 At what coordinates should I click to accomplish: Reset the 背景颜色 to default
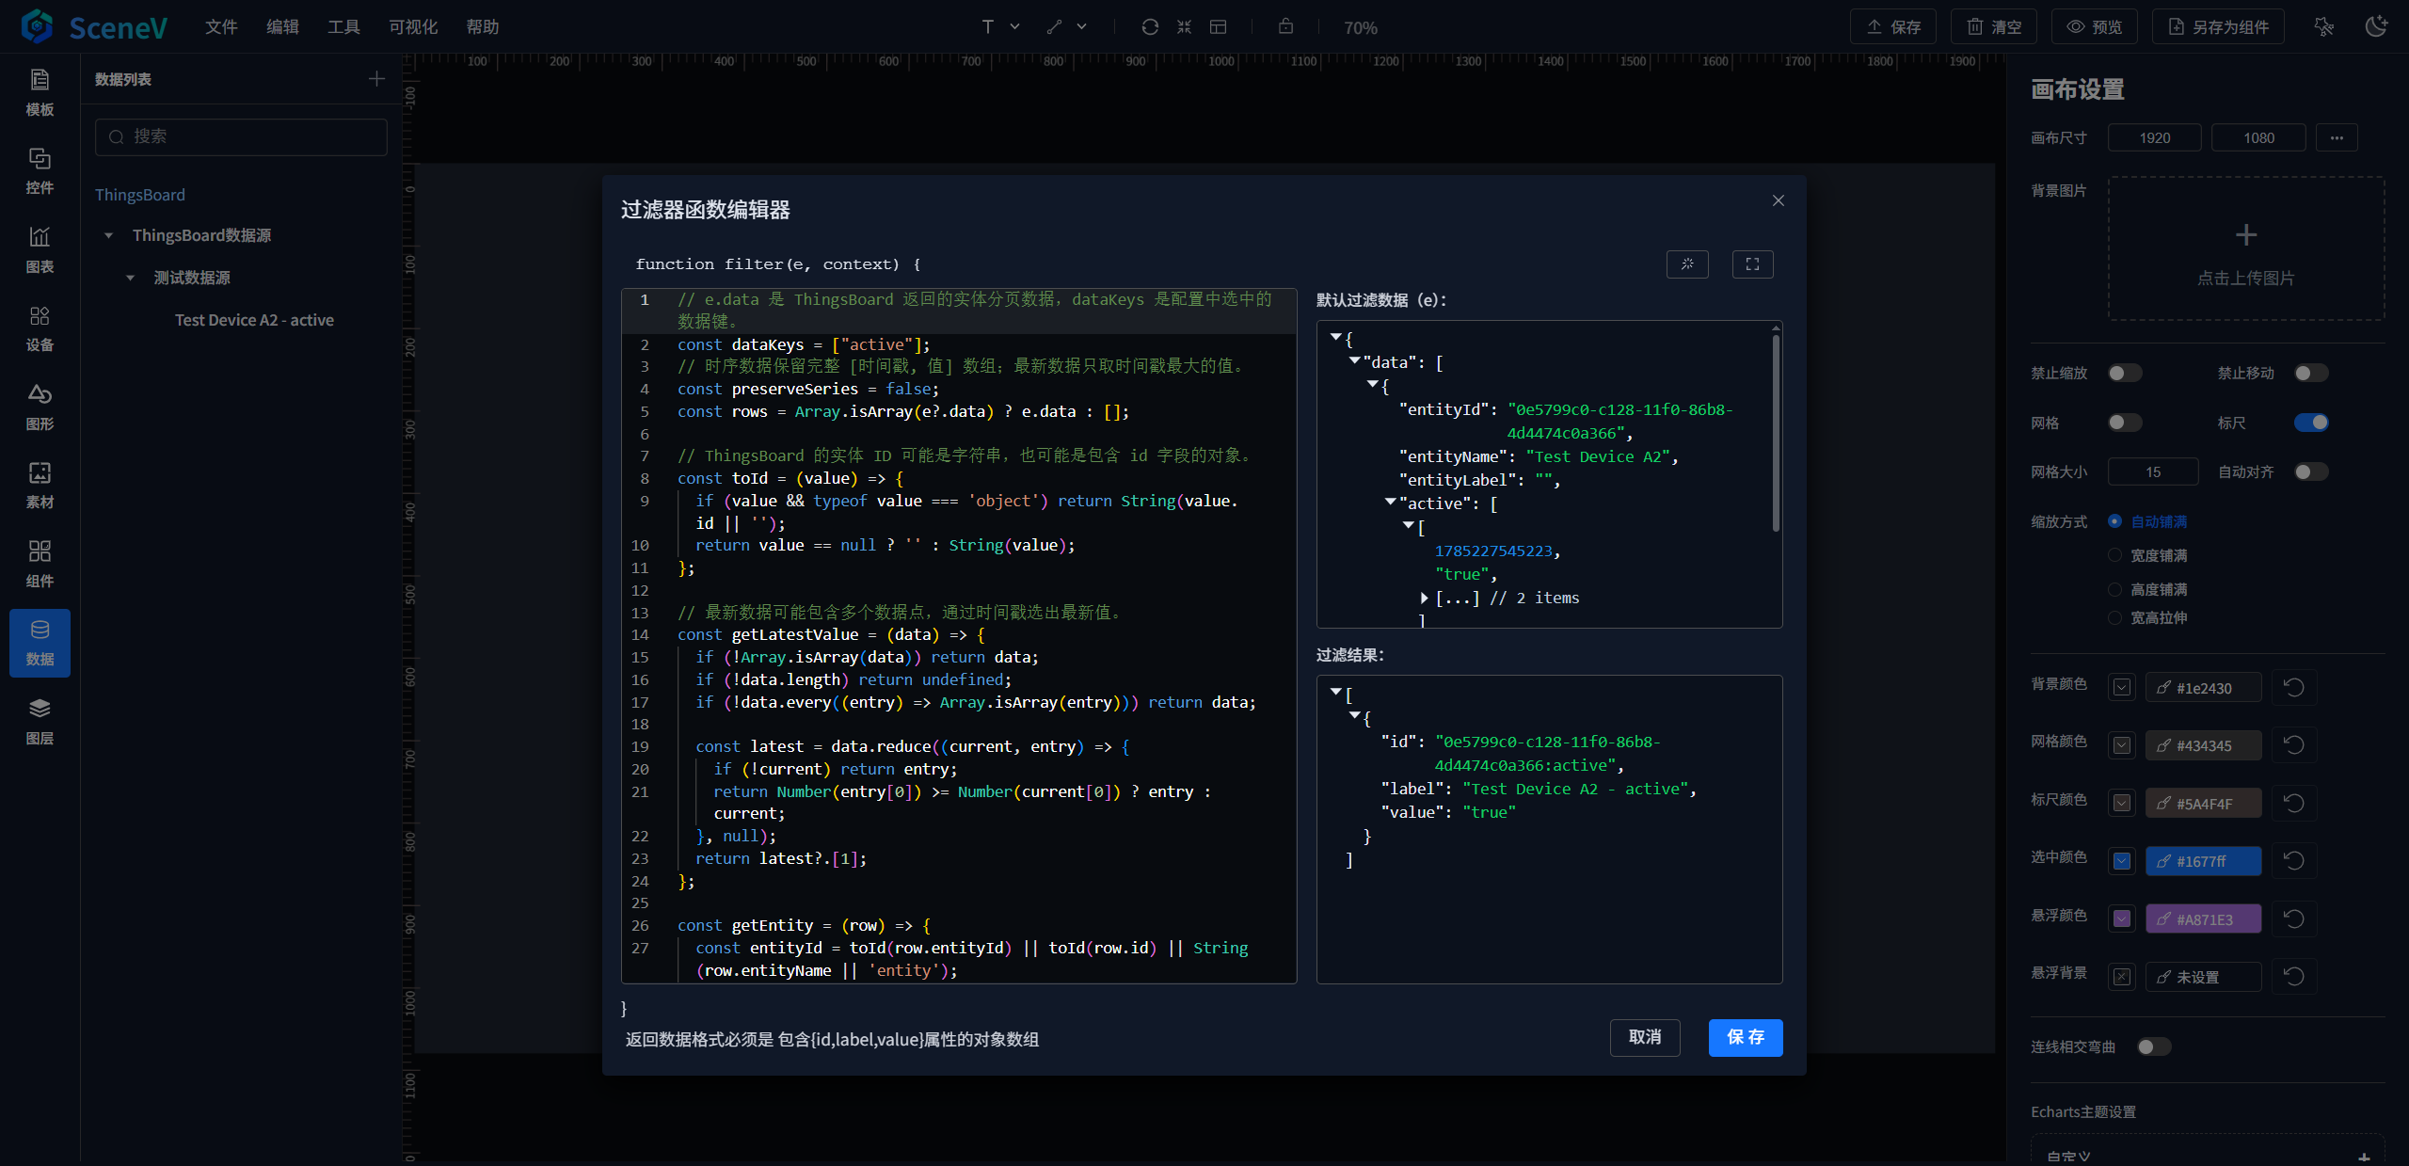(x=2294, y=688)
